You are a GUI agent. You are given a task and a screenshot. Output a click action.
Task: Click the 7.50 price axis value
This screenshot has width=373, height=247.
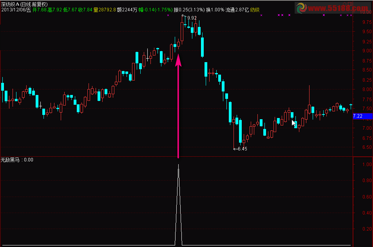point(367,109)
